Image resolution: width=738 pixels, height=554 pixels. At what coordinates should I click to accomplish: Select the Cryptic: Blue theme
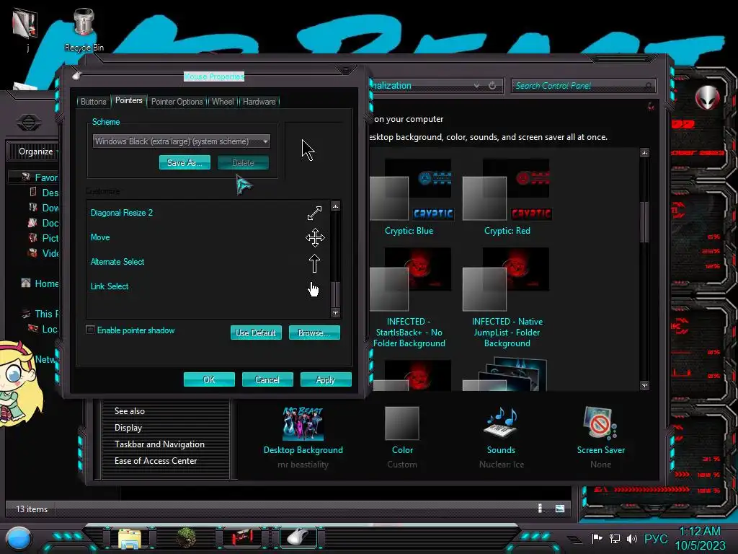[x=409, y=197]
